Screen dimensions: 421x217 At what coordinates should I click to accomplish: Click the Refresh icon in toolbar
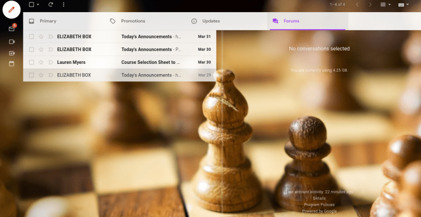[x=51, y=4]
